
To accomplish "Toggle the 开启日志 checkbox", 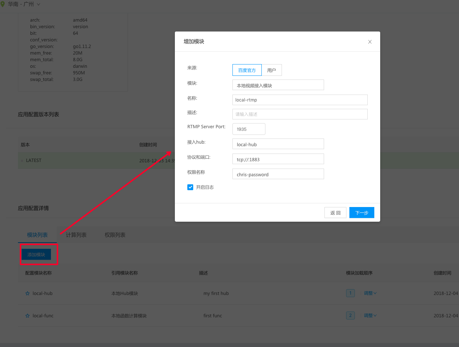I will point(190,187).
